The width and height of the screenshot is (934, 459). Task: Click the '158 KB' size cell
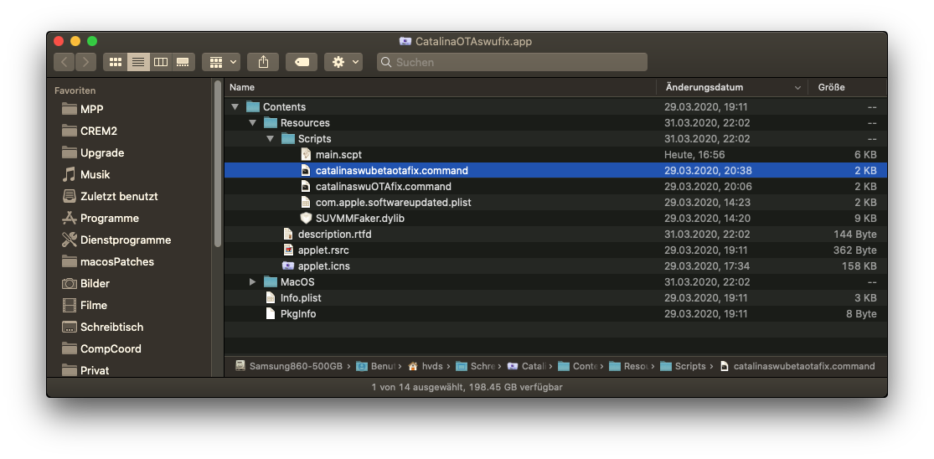859,266
